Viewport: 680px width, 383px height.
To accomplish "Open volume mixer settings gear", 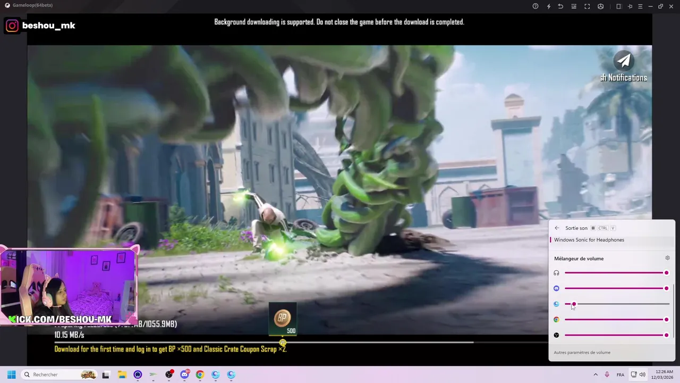I will [667, 259].
